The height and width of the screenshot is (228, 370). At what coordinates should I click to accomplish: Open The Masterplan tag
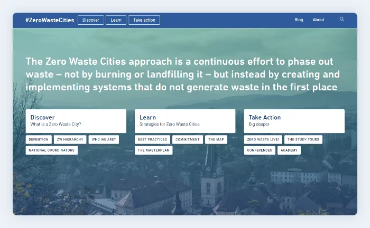coord(154,150)
